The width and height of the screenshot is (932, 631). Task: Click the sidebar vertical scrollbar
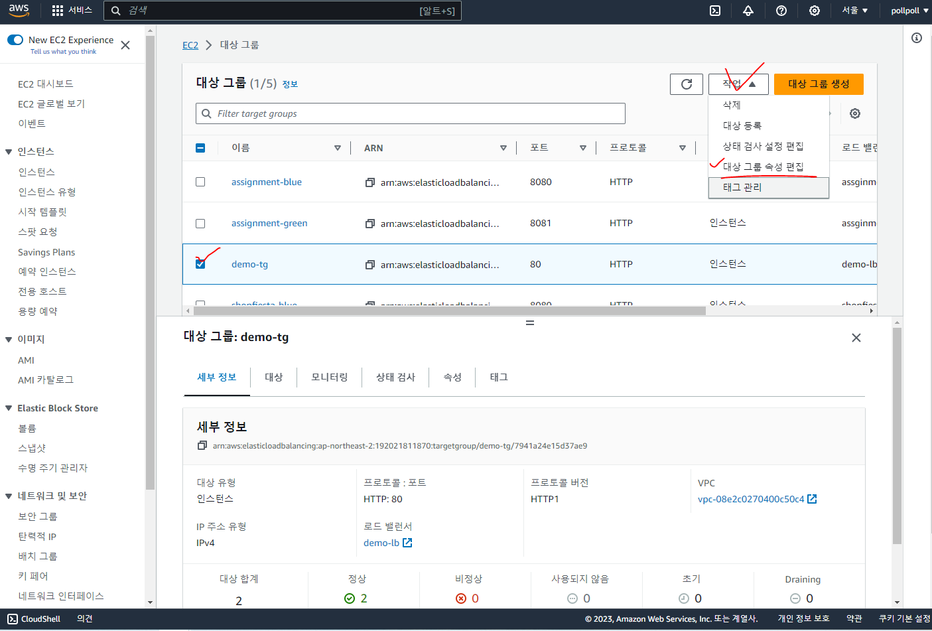[150, 262]
